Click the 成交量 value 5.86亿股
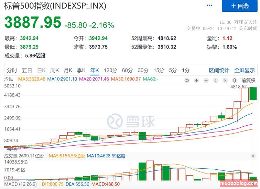Image resolution: width=260 pixels, height=189 pixels. 35,55
